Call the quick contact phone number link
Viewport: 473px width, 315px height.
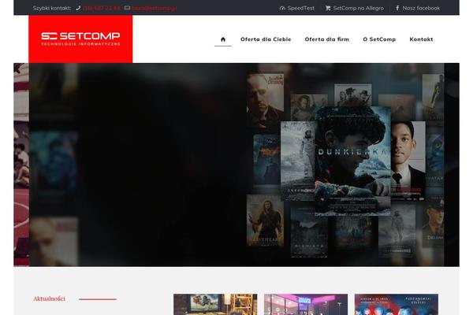tap(102, 8)
